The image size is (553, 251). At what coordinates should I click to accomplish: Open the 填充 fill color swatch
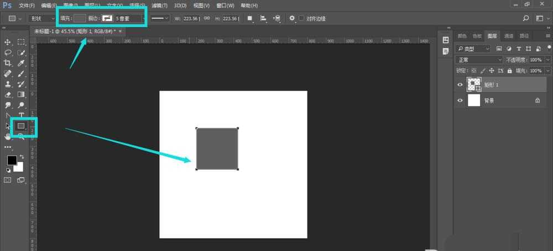pyautogui.click(x=80, y=18)
